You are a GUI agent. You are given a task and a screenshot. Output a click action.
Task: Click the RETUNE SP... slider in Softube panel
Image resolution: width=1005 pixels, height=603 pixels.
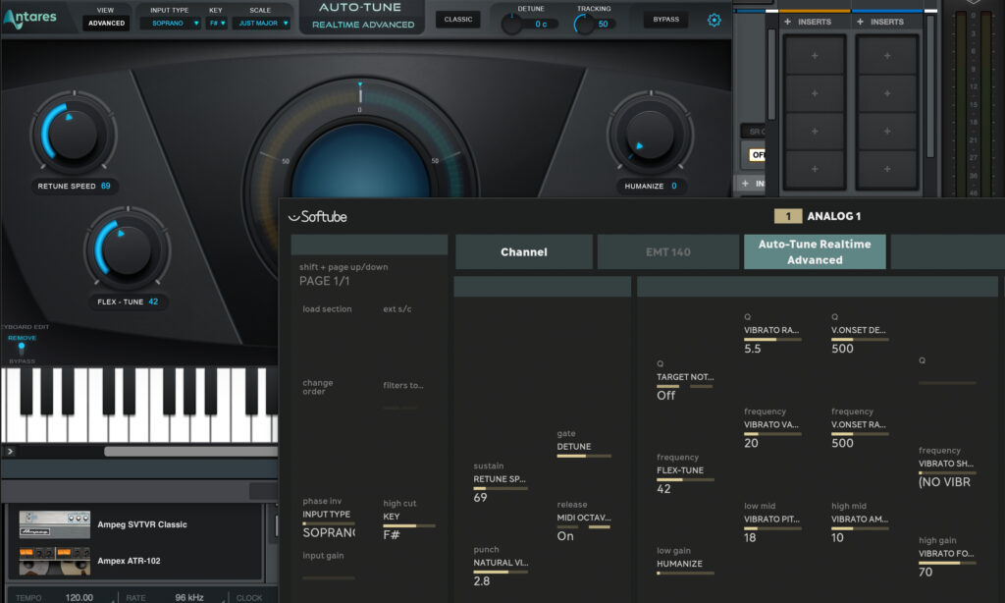click(501, 489)
